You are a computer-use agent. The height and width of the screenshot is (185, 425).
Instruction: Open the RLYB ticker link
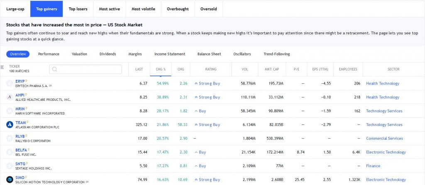click(20, 136)
